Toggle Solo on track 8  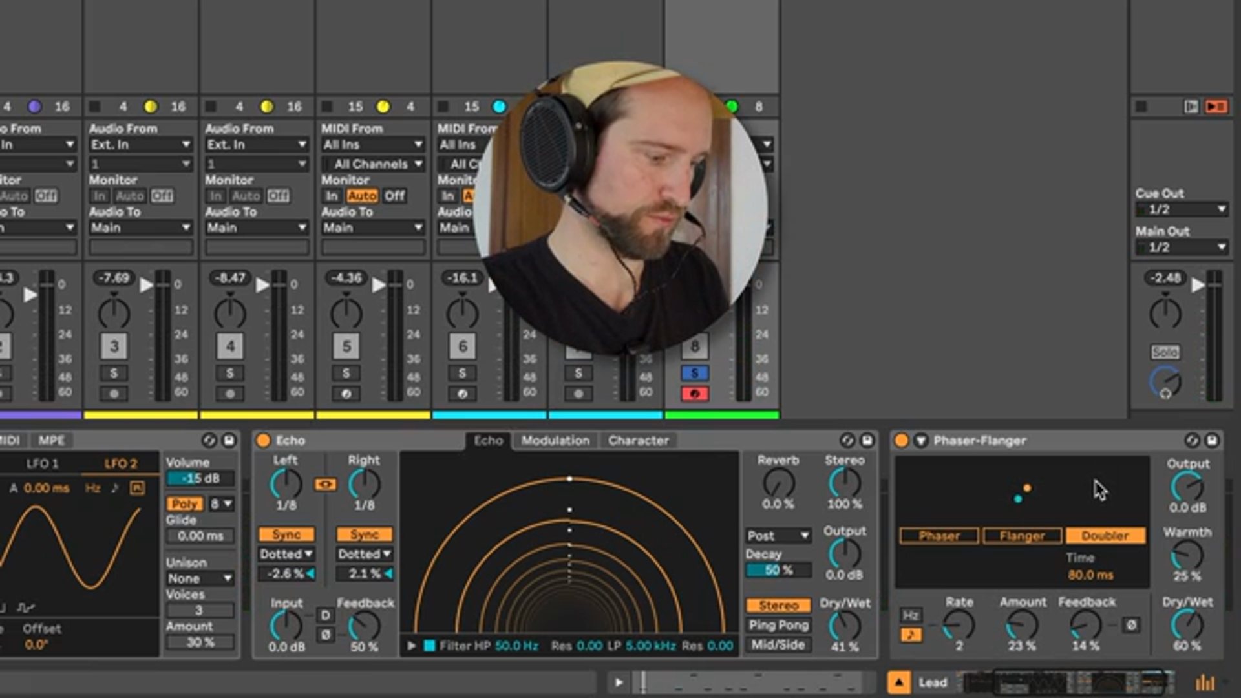(x=695, y=373)
